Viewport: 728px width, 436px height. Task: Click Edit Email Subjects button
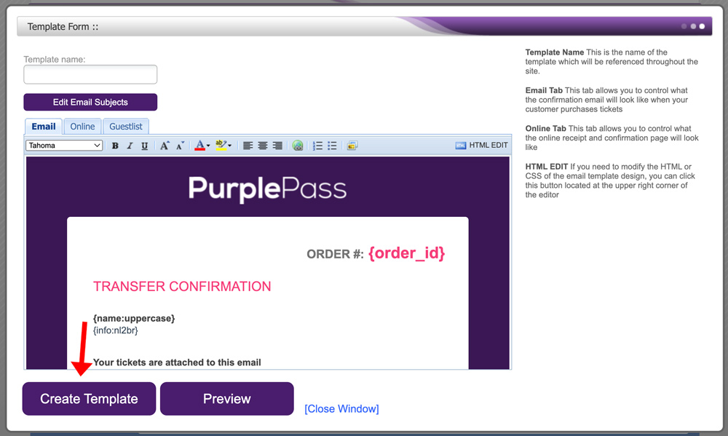[90, 102]
